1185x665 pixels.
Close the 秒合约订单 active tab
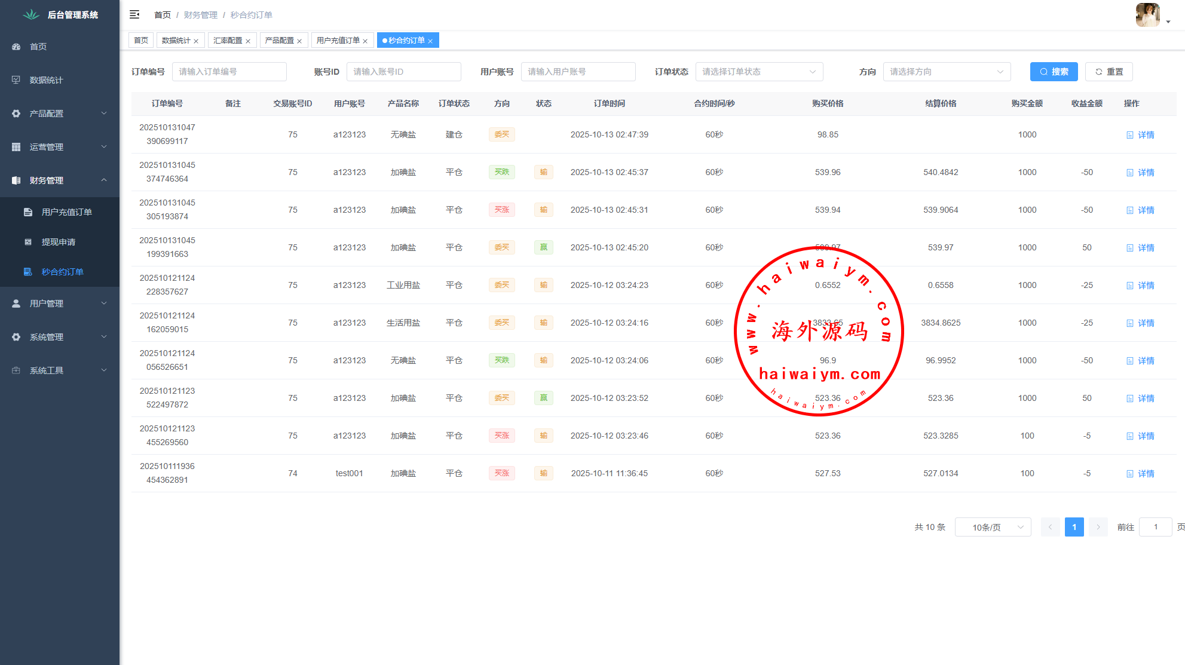[430, 41]
